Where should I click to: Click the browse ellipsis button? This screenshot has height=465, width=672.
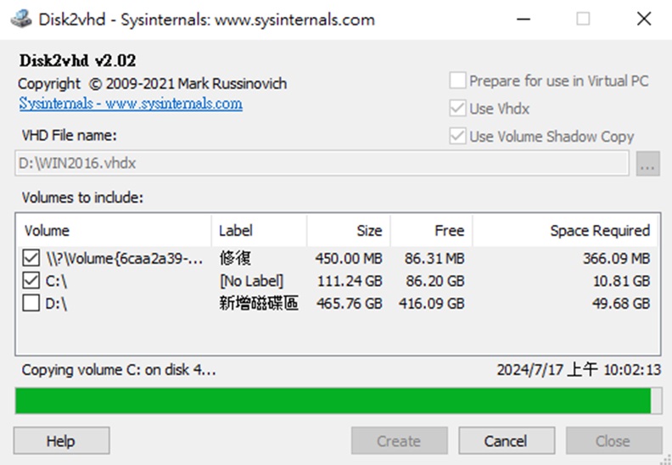coord(647,163)
